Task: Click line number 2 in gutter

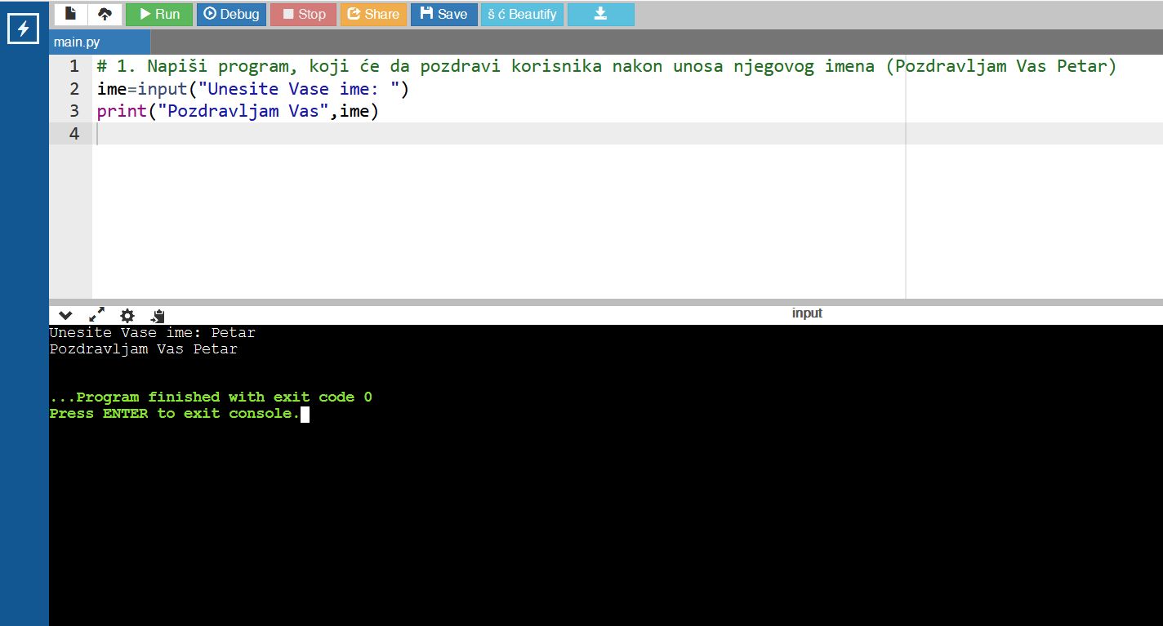Action: click(x=74, y=89)
